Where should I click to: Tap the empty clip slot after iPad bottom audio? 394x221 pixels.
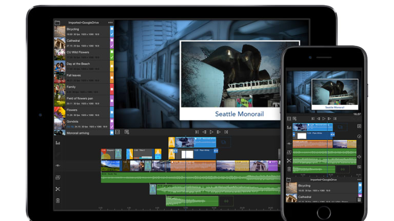226,201
